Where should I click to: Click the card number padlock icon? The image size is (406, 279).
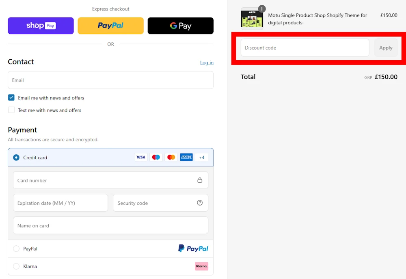[x=200, y=180]
